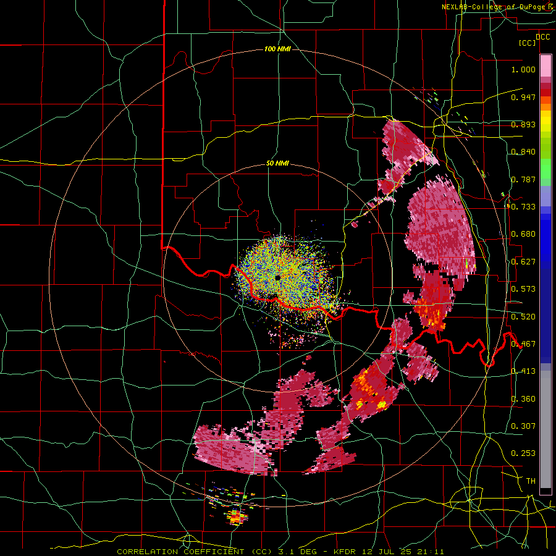Select the 0.787 color scale label
Screen dimensions: 556x556
pos(523,179)
